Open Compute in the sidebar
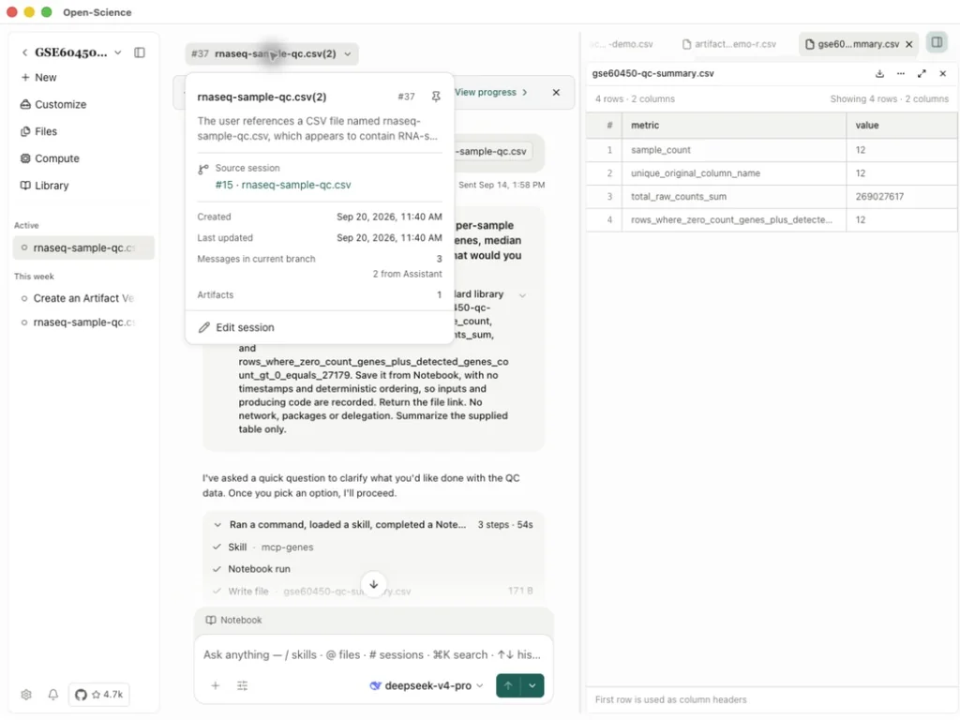 tap(50, 157)
